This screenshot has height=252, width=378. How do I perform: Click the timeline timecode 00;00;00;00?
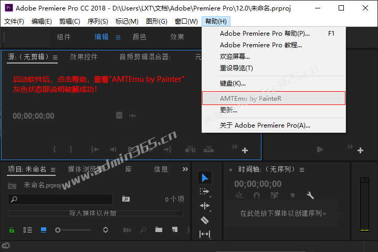(x=258, y=184)
